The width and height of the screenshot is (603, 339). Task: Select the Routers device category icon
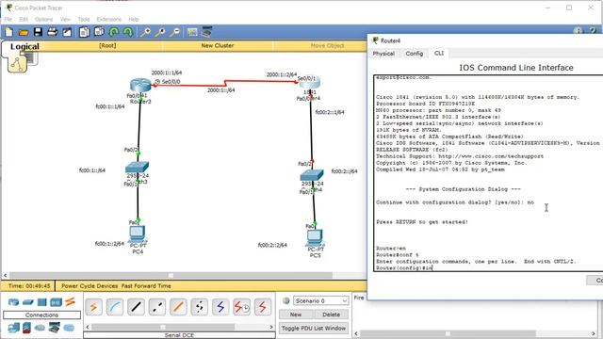click(x=13, y=302)
